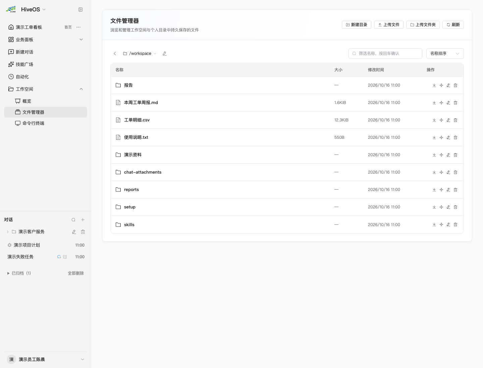483x368 pixels.
Task: Move the chat-attachments folder
Action: point(441,172)
